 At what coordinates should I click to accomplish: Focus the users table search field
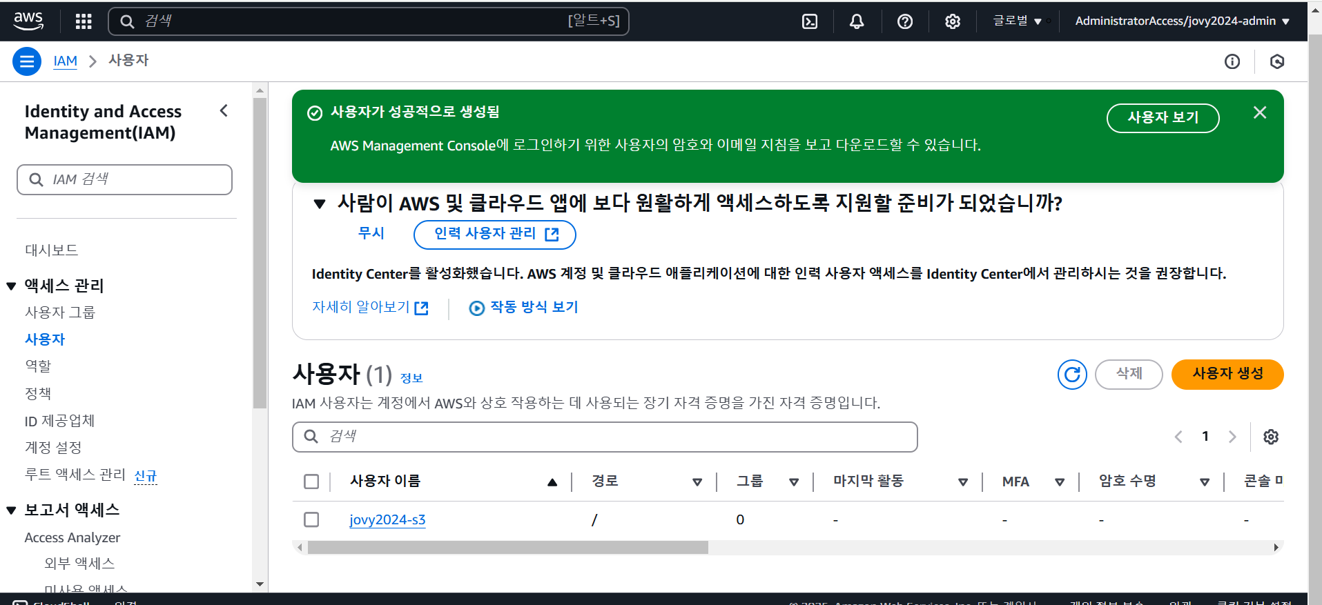(605, 437)
